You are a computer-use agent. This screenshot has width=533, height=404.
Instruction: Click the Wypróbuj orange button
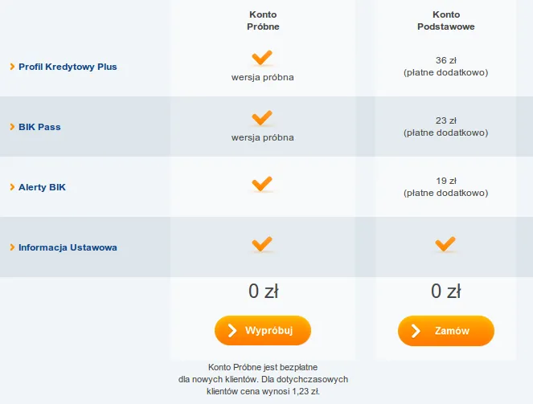pos(263,330)
